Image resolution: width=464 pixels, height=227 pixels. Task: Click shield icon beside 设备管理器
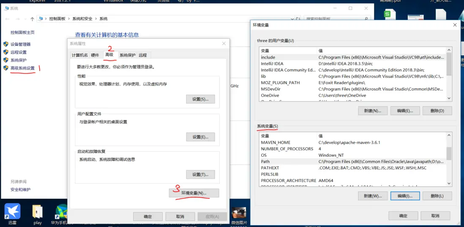[5, 44]
